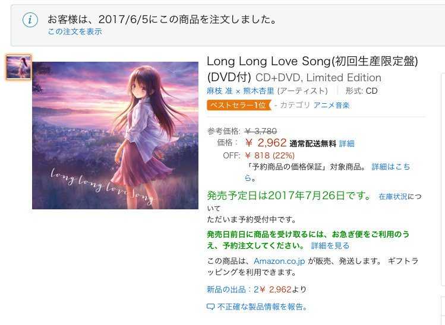Click 不正確な製品情報を報告 link
The image size is (445, 325).
point(262,307)
